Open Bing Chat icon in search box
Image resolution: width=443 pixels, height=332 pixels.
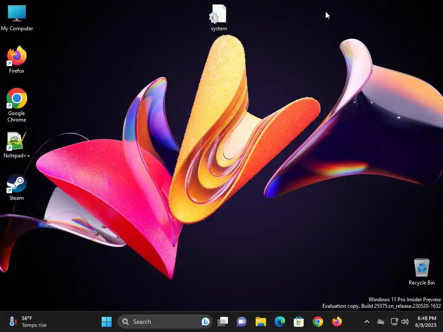pos(205,322)
